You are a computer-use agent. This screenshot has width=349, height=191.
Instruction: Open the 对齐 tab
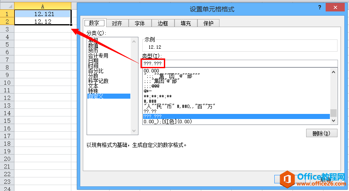[x=117, y=23]
